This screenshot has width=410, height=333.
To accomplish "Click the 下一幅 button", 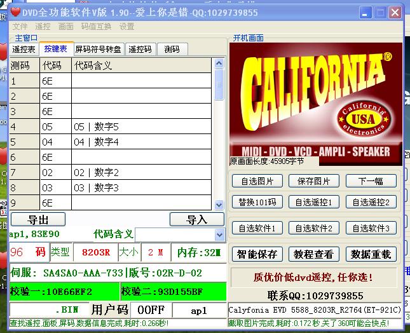I will [x=371, y=181].
